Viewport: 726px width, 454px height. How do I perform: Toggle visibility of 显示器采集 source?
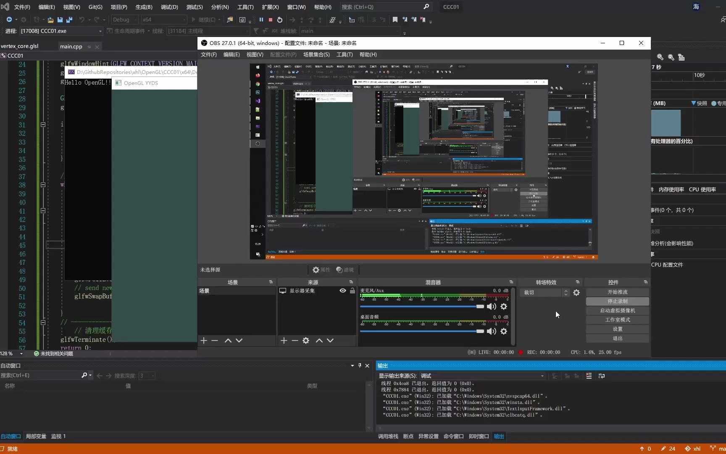[x=343, y=290]
